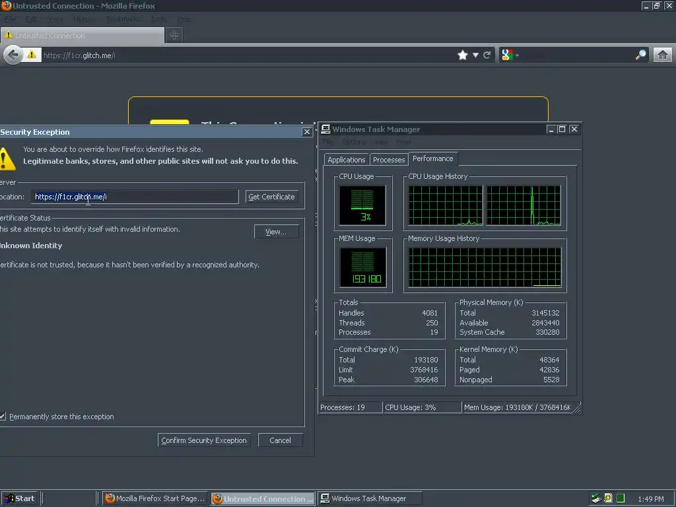This screenshot has height=507, width=676.
Task: Toggle Permanently store this exception checkbox
Action: click(x=3, y=417)
